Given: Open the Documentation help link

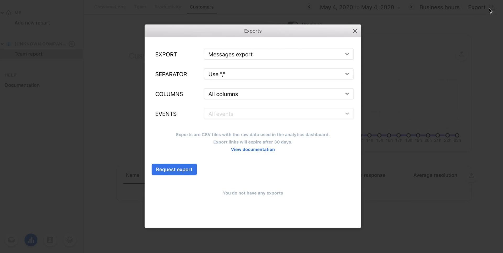Looking at the screenshot, I should tap(22, 85).
